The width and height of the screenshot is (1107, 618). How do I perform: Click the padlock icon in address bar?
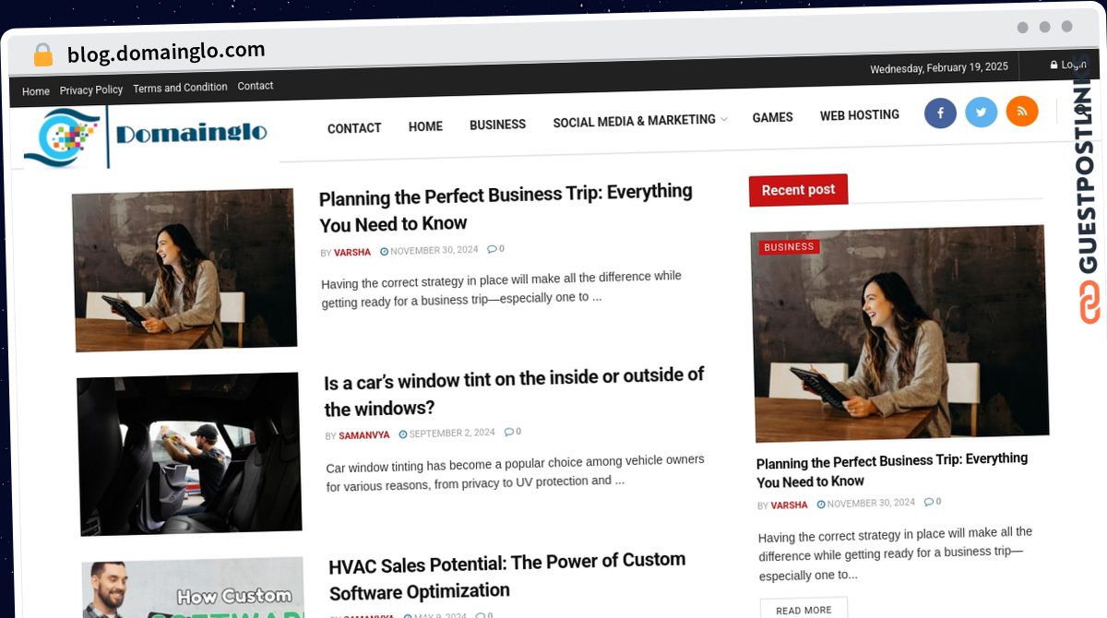[x=42, y=55]
